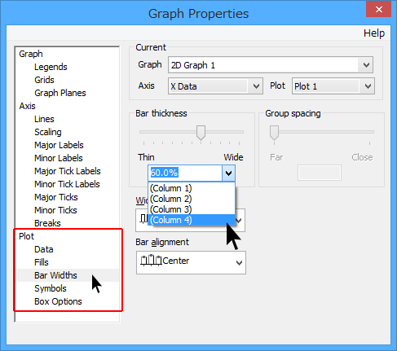Click the bar icon in Width dropdown
This screenshot has width=397, height=351.
(143, 219)
